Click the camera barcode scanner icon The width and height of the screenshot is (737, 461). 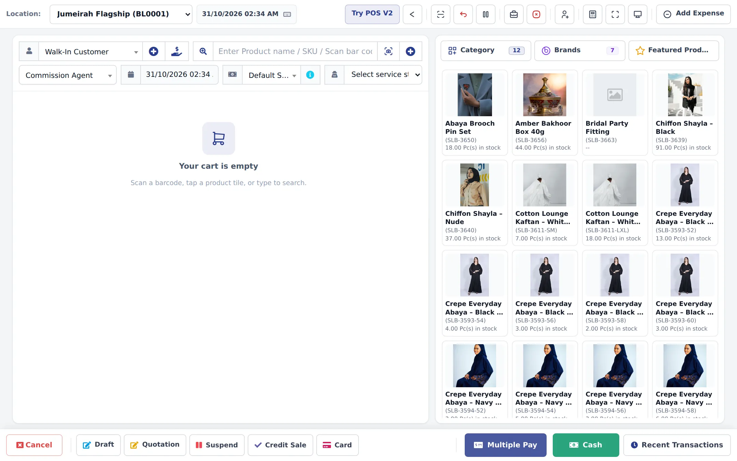tap(388, 52)
